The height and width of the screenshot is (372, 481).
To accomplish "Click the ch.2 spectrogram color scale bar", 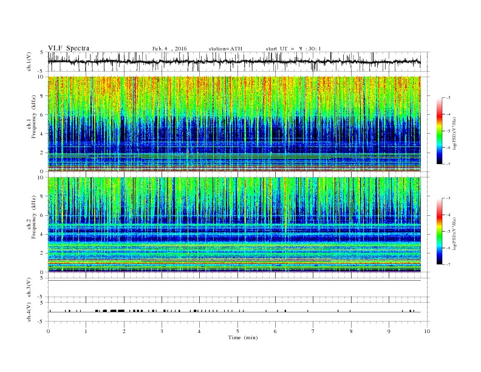I will coord(439,231).
